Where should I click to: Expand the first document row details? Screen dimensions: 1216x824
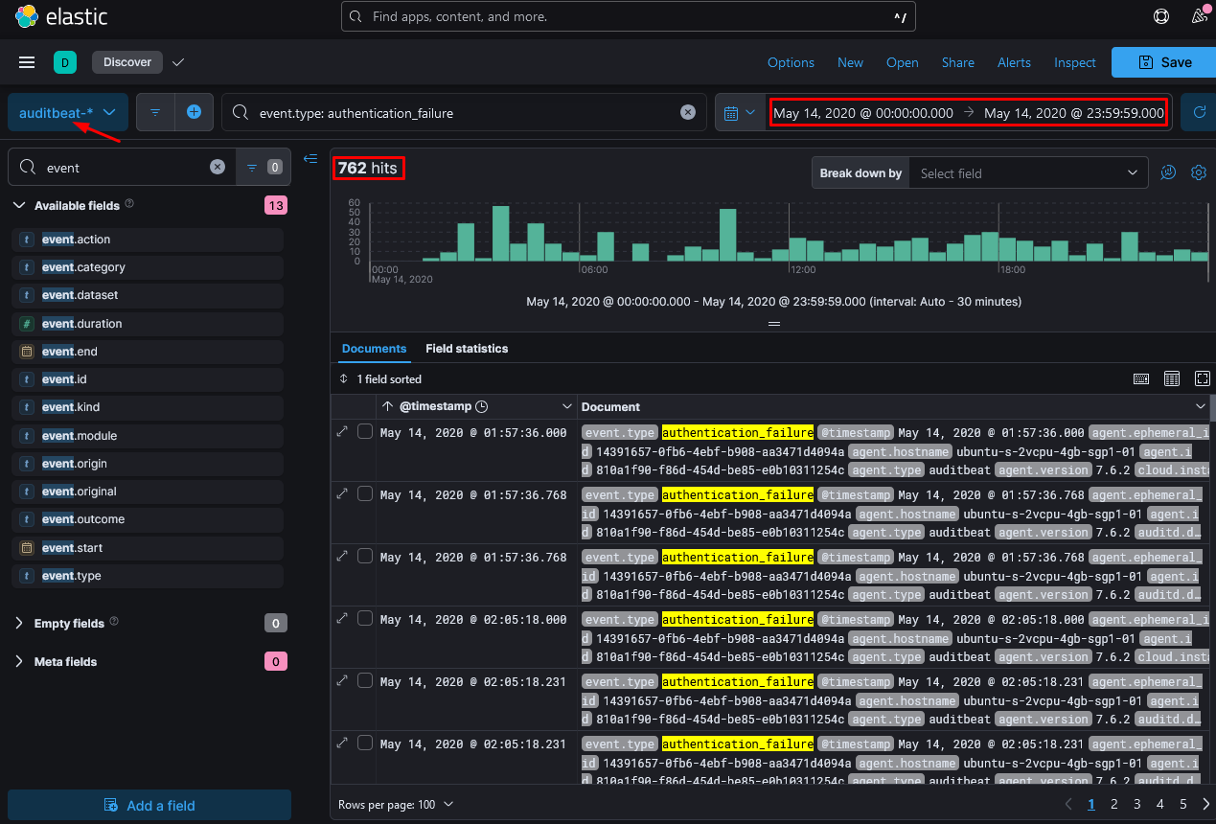click(x=342, y=432)
